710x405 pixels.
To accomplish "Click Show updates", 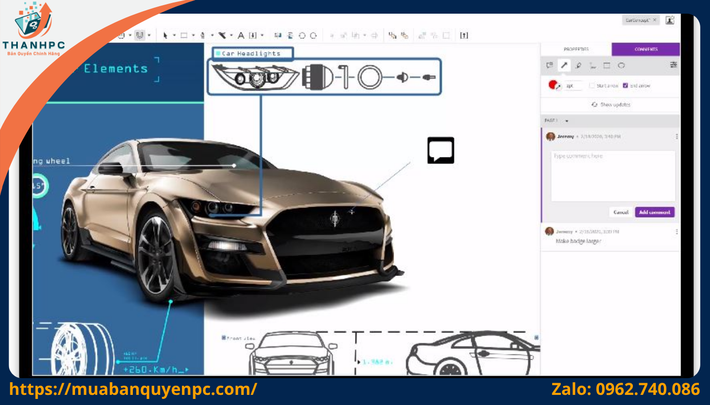I will 611,105.
